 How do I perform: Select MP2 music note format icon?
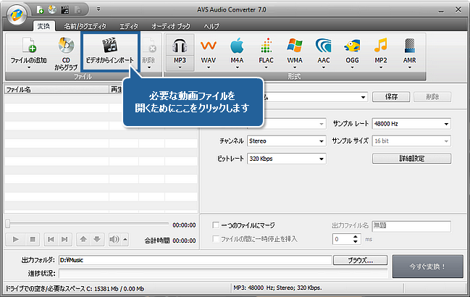(381, 46)
